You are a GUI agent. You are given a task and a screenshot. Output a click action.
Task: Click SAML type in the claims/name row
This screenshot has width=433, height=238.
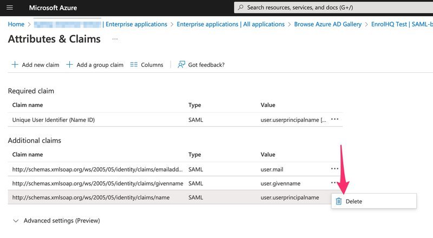[196, 198]
